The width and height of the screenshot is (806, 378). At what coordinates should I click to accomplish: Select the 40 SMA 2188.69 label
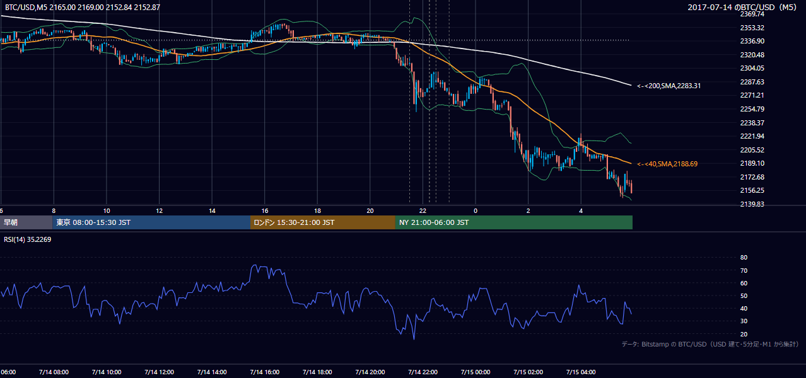click(667, 164)
